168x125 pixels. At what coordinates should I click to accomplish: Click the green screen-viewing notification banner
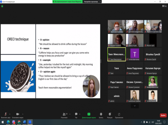pyautogui.click(x=67, y=2)
